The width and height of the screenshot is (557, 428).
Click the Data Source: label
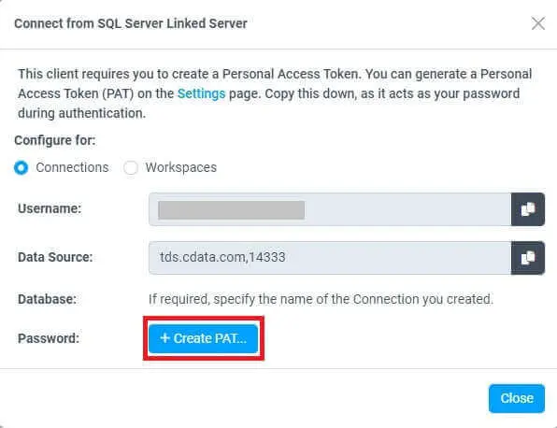tap(55, 257)
